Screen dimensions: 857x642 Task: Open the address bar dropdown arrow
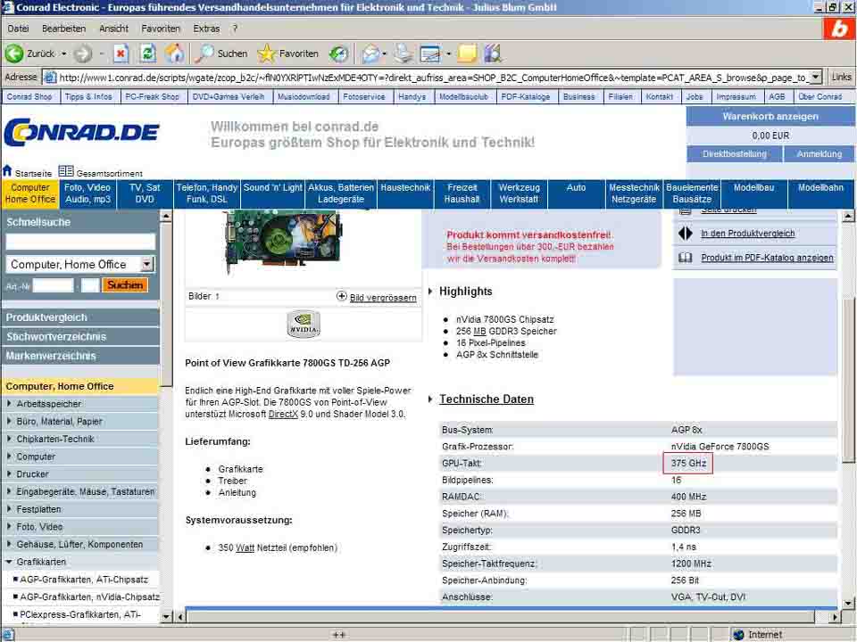tap(815, 77)
